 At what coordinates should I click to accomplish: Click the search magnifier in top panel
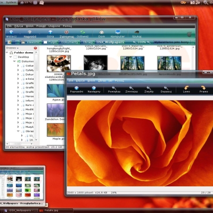point(206,3)
